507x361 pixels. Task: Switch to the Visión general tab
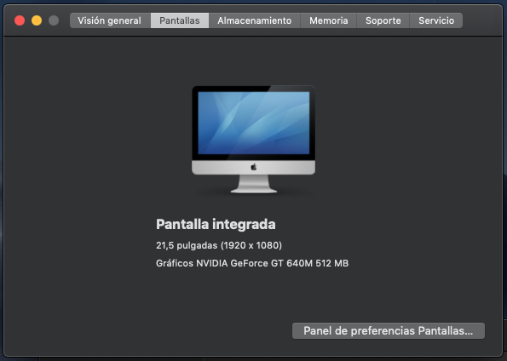pos(110,20)
